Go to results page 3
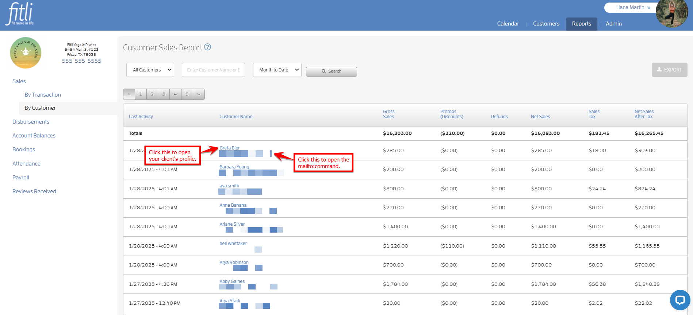The width and height of the screenshot is (693, 315). pos(164,94)
